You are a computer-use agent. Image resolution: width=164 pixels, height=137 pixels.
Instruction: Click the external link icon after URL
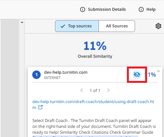pos(40,107)
